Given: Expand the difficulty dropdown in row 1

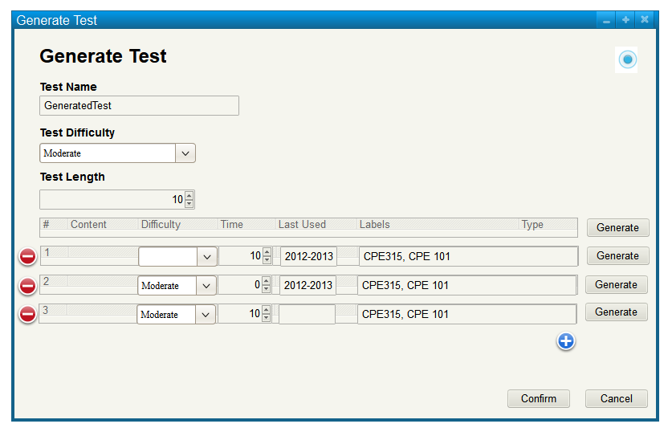Looking at the screenshot, I should [206, 256].
